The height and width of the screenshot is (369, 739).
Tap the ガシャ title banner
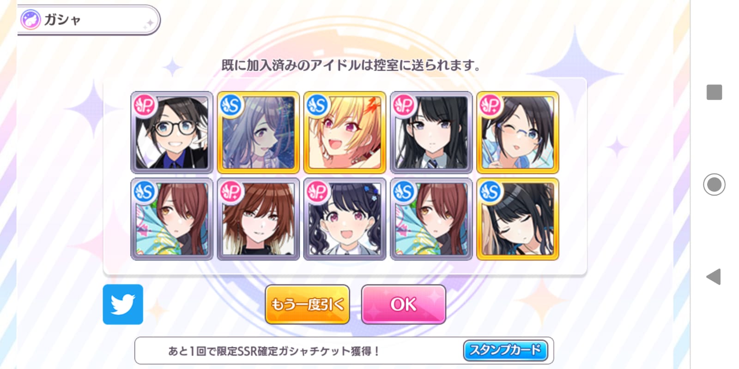89,20
